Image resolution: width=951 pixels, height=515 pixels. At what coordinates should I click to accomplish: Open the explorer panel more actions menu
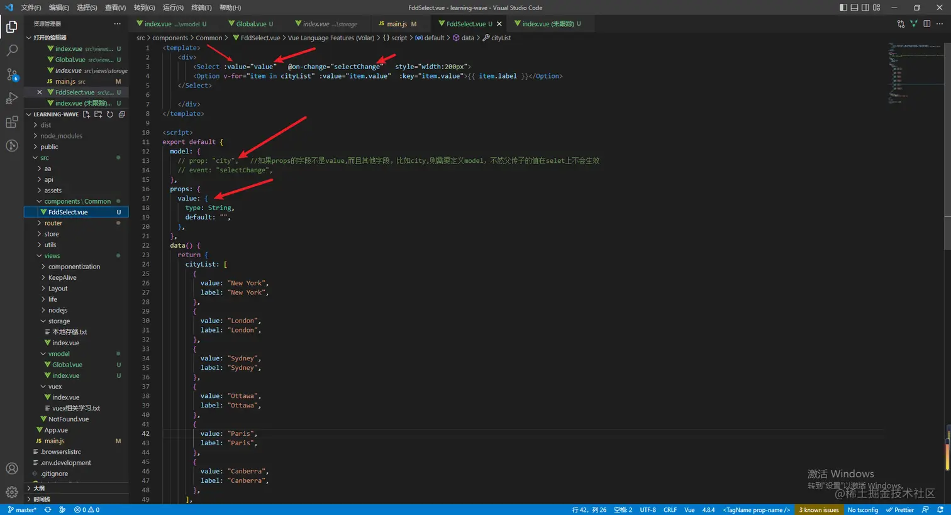click(117, 24)
